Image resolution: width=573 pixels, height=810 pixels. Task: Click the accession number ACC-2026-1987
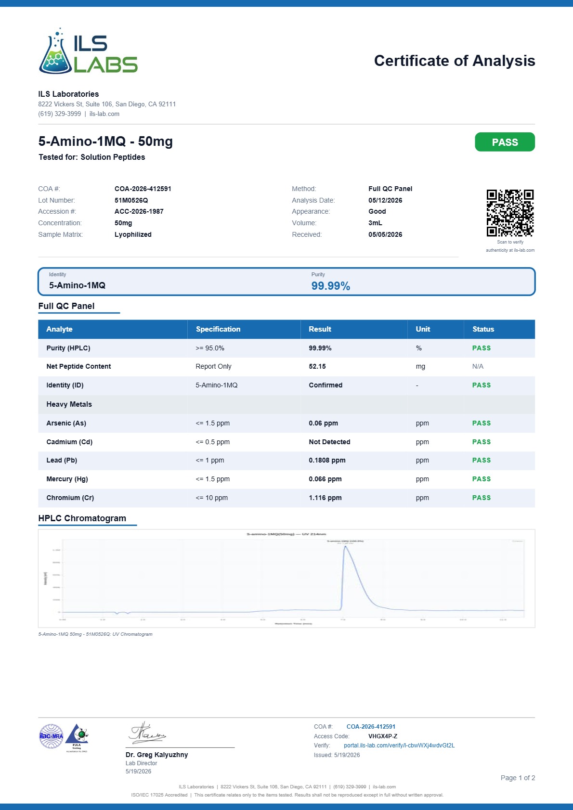tap(139, 211)
